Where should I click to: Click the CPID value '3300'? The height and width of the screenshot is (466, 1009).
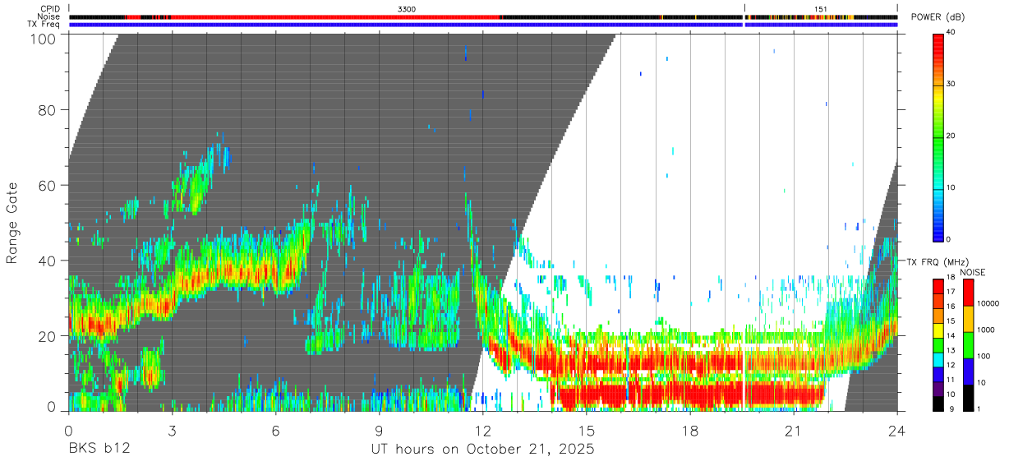[406, 9]
